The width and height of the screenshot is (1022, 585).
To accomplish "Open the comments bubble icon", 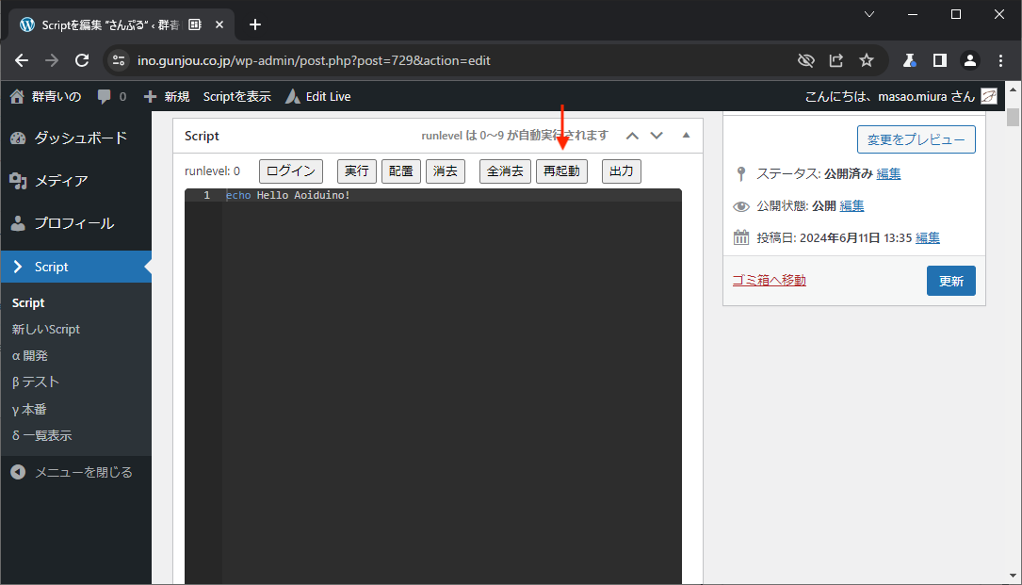I will [x=105, y=96].
